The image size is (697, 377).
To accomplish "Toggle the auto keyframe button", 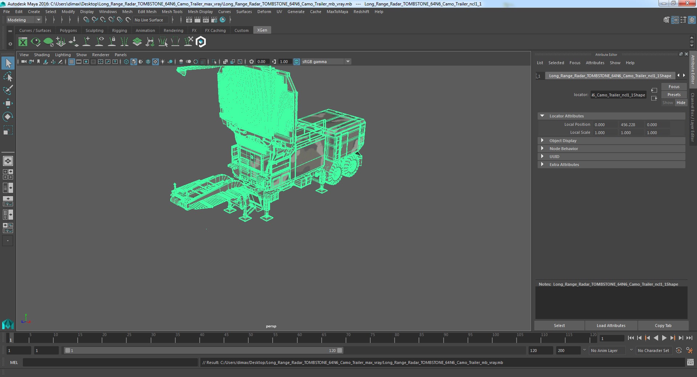I will pos(678,351).
